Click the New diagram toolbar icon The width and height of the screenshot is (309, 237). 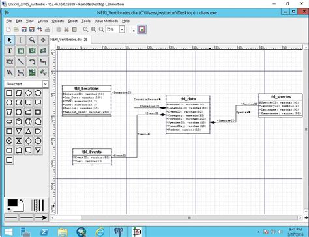pyautogui.click(x=8, y=29)
